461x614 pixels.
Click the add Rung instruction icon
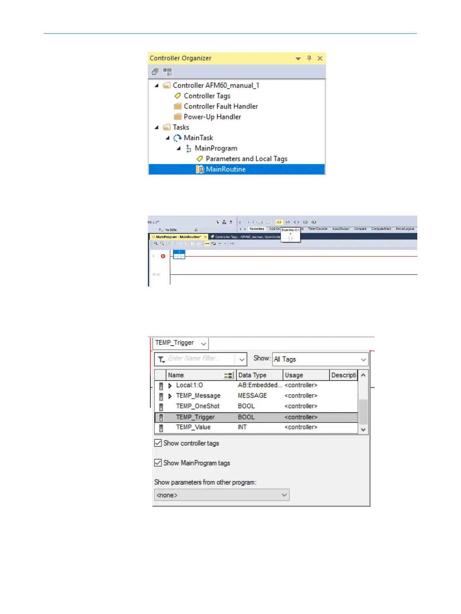tap(251, 222)
